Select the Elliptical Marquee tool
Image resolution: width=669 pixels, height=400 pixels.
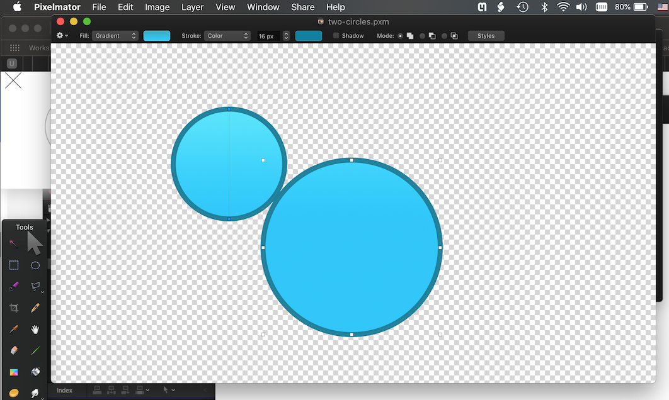[35, 265]
